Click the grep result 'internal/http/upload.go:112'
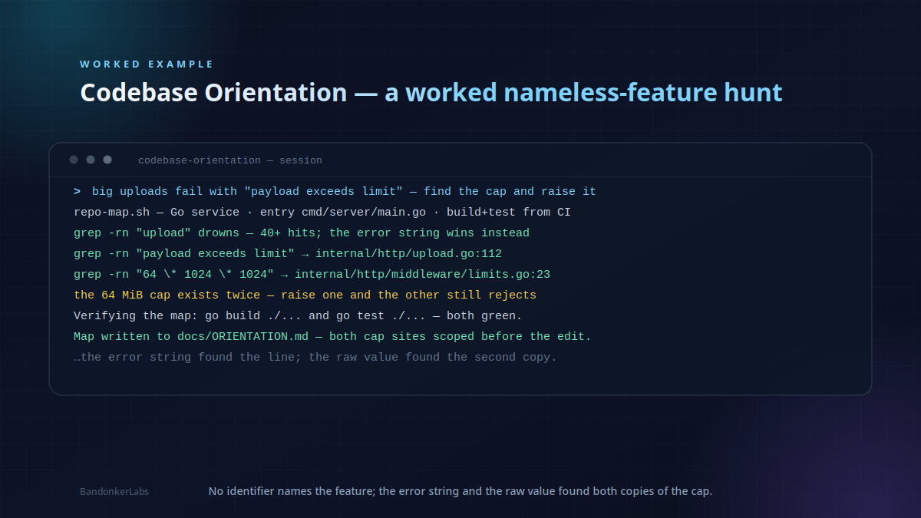 [408, 254]
